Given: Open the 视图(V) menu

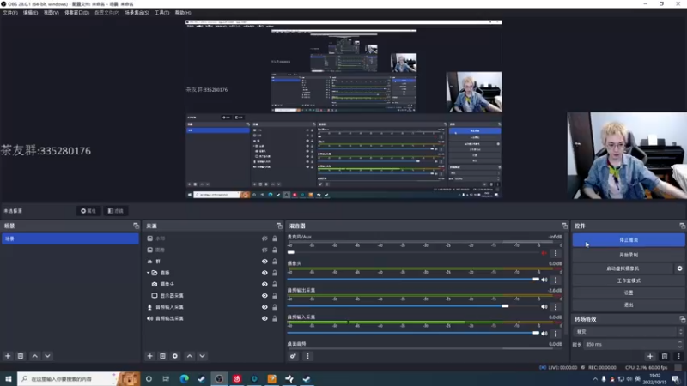Looking at the screenshot, I should pyautogui.click(x=51, y=13).
